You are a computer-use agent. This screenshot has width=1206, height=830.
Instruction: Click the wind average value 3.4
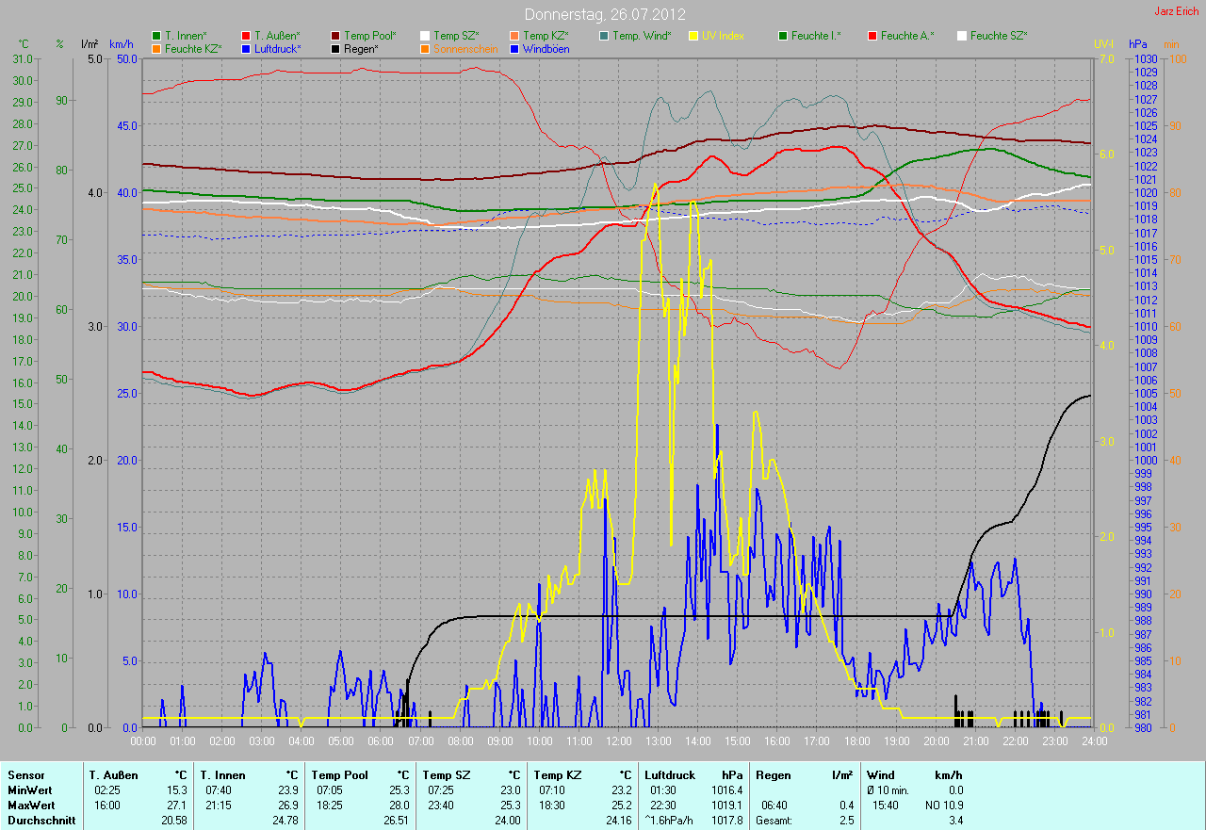(955, 821)
